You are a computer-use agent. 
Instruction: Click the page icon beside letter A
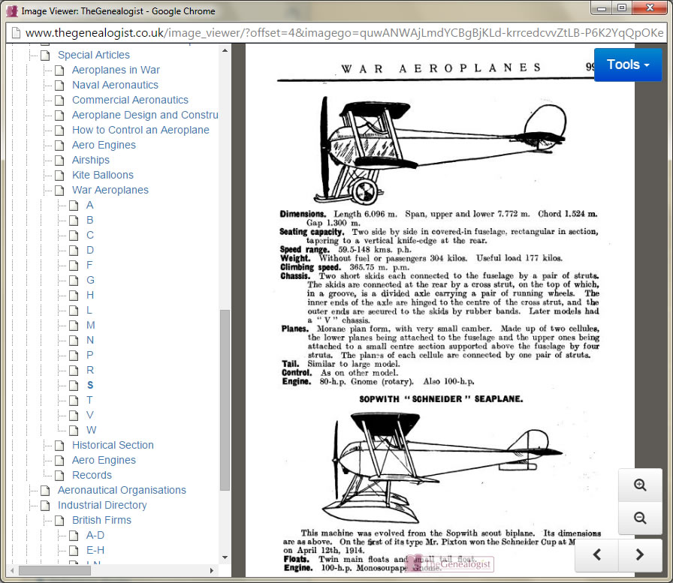(74, 206)
